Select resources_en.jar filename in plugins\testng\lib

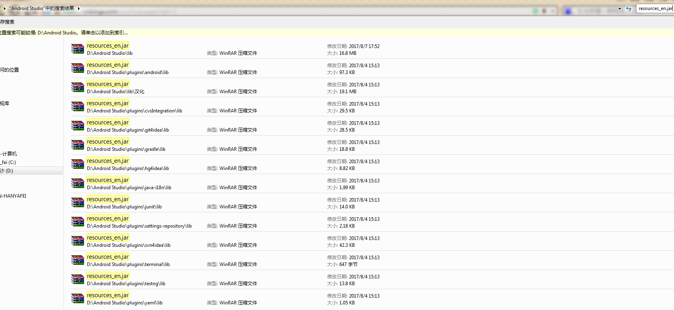click(108, 276)
